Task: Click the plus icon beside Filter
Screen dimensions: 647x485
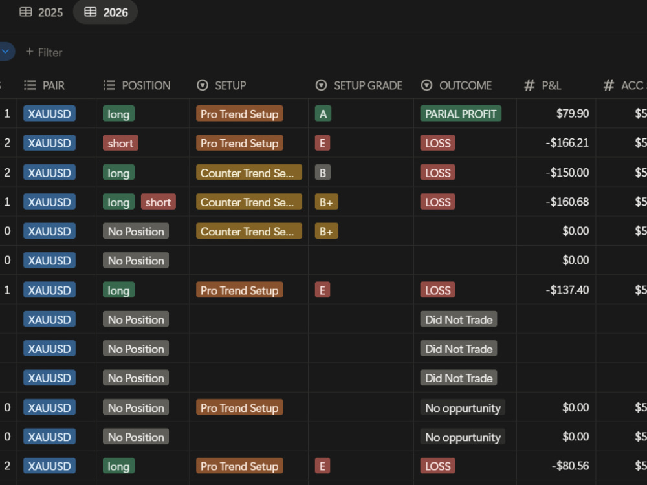Action: [29, 52]
